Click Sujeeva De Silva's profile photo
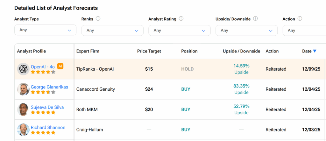 23,109
